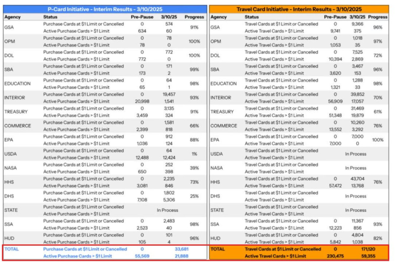Screen dimensions: 395x262
Task: Select P-Card STATE row's In Process text
Action: [167, 210]
